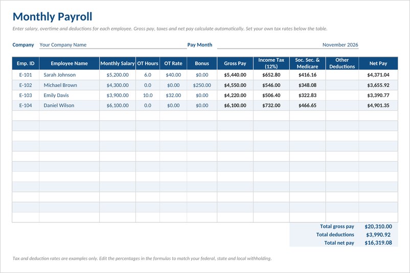Viewport: 410px width, 273px height.
Task: Click the $250.00 bonus cell
Action: coord(202,85)
